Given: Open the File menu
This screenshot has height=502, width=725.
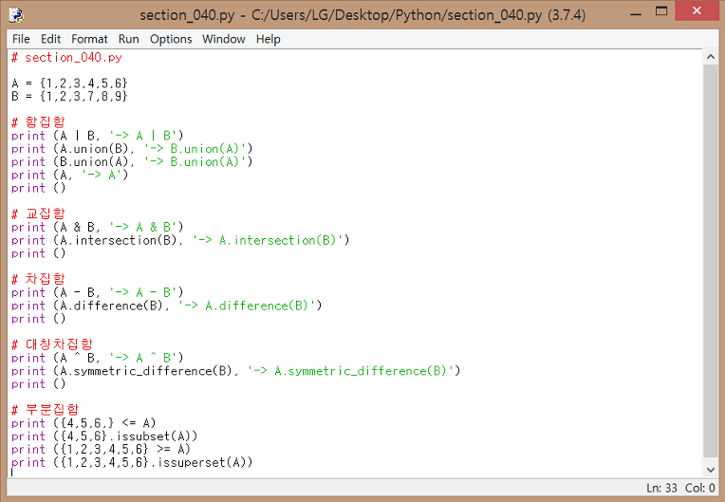Looking at the screenshot, I should (21, 39).
